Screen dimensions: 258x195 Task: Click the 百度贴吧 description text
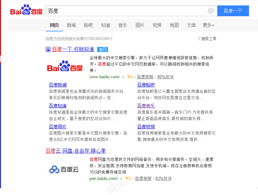click(x=176, y=95)
